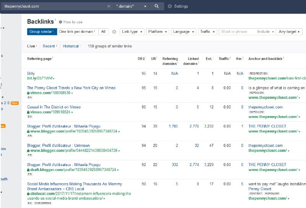The height and width of the screenshot is (208, 306).
Task: Switch to the Live tab
Action: click(x=31, y=46)
